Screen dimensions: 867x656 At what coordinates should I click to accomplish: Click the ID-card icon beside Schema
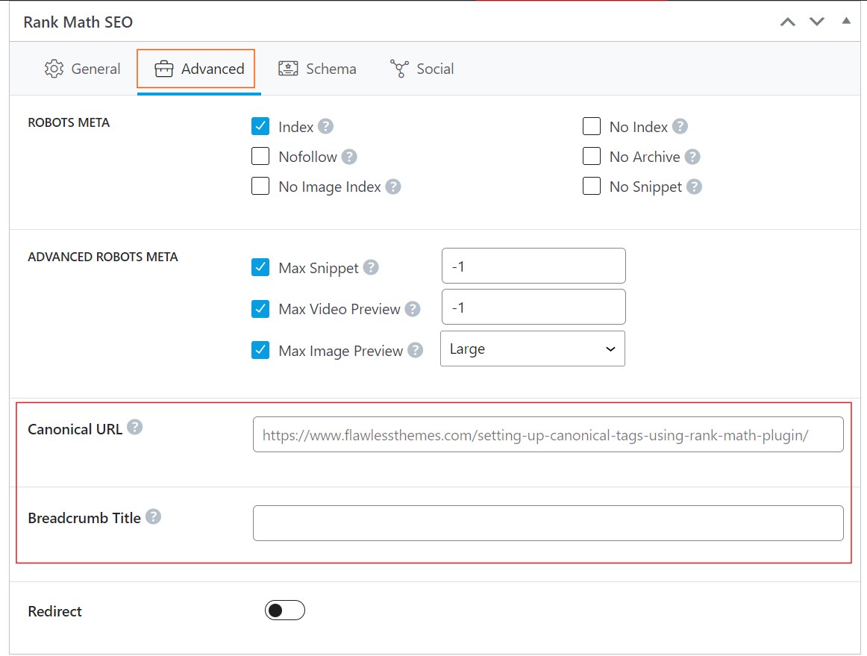[287, 68]
